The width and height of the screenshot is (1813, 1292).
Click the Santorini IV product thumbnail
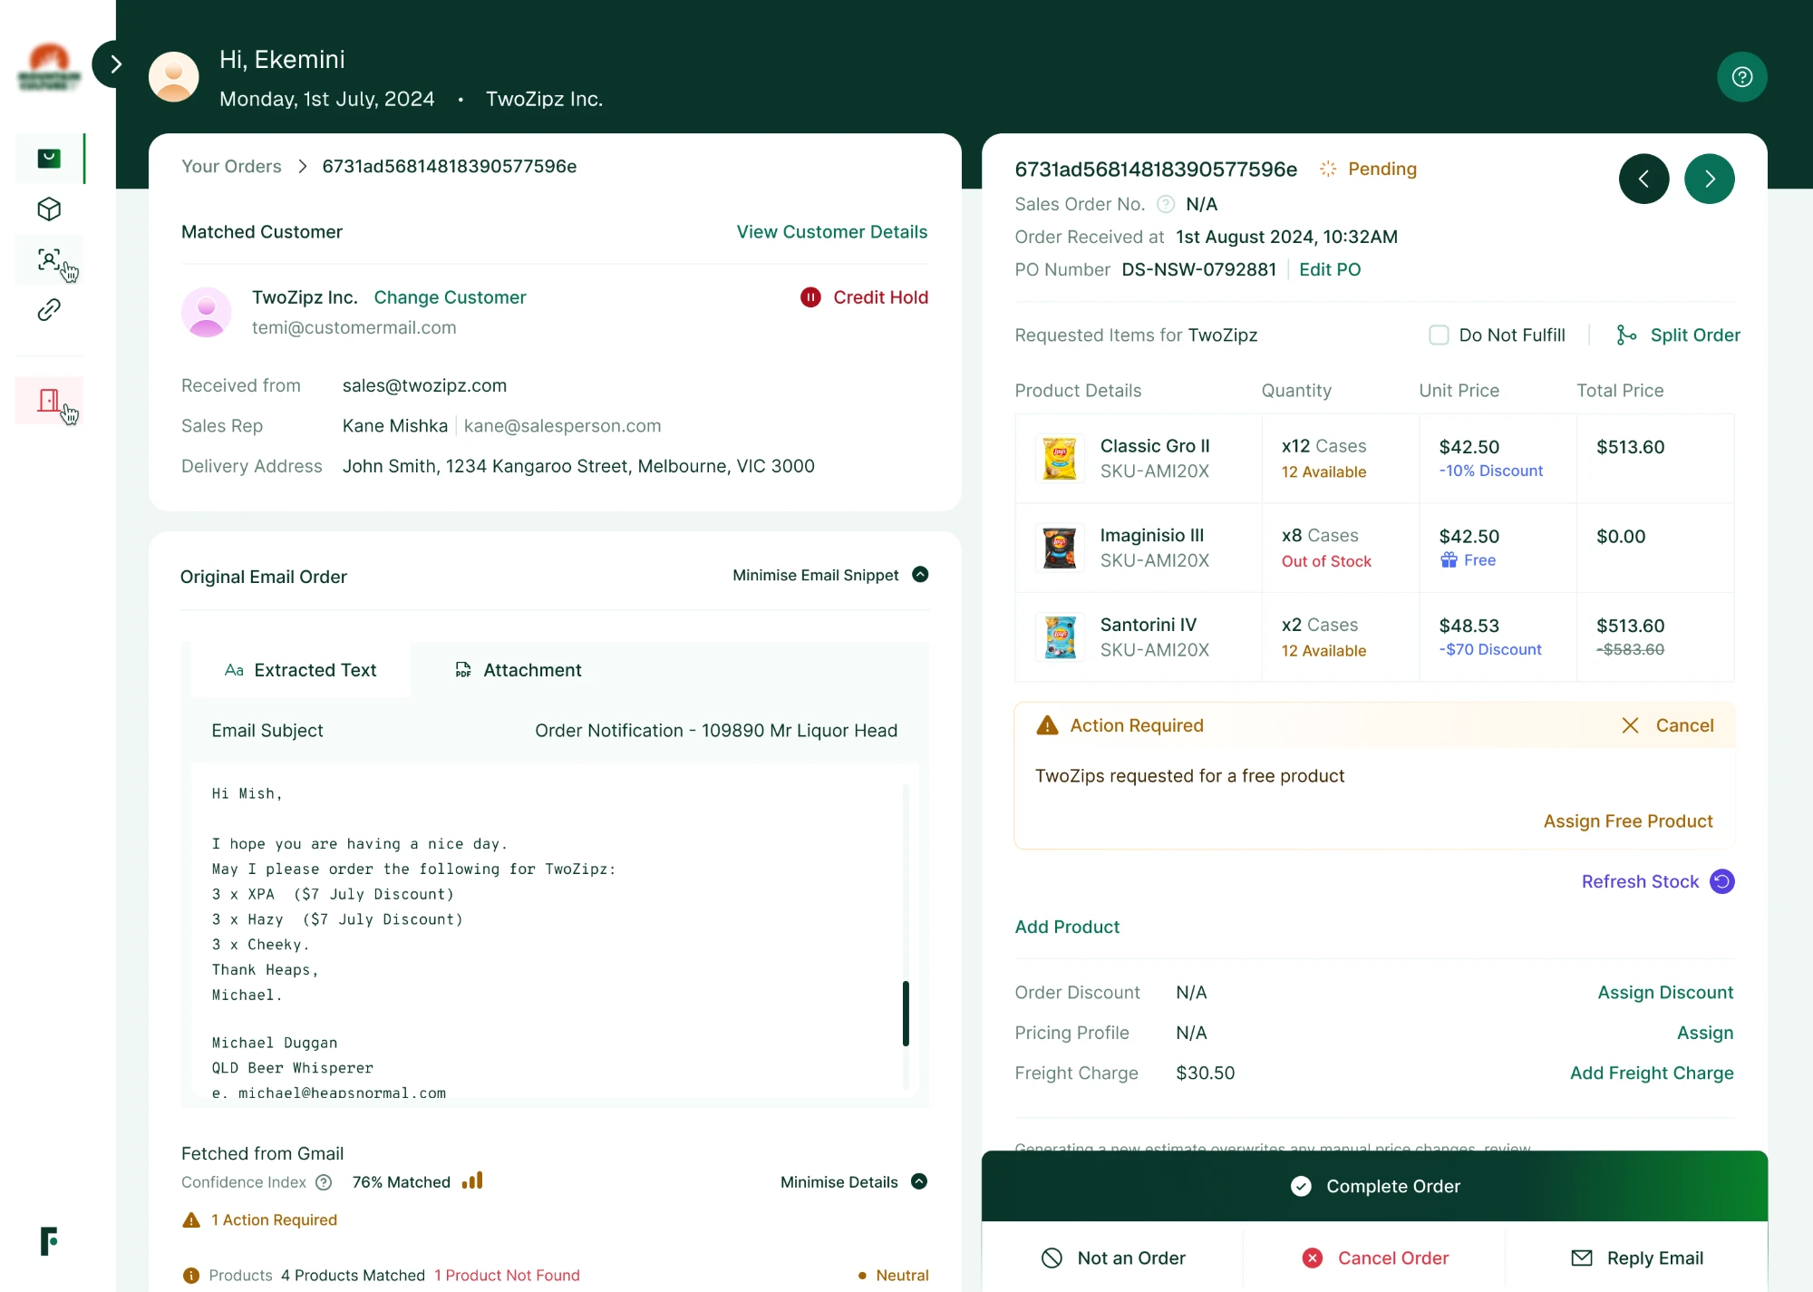pyautogui.click(x=1059, y=636)
